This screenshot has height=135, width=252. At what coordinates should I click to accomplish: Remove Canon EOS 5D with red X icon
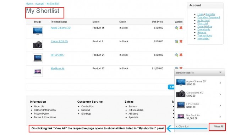click(181, 41)
